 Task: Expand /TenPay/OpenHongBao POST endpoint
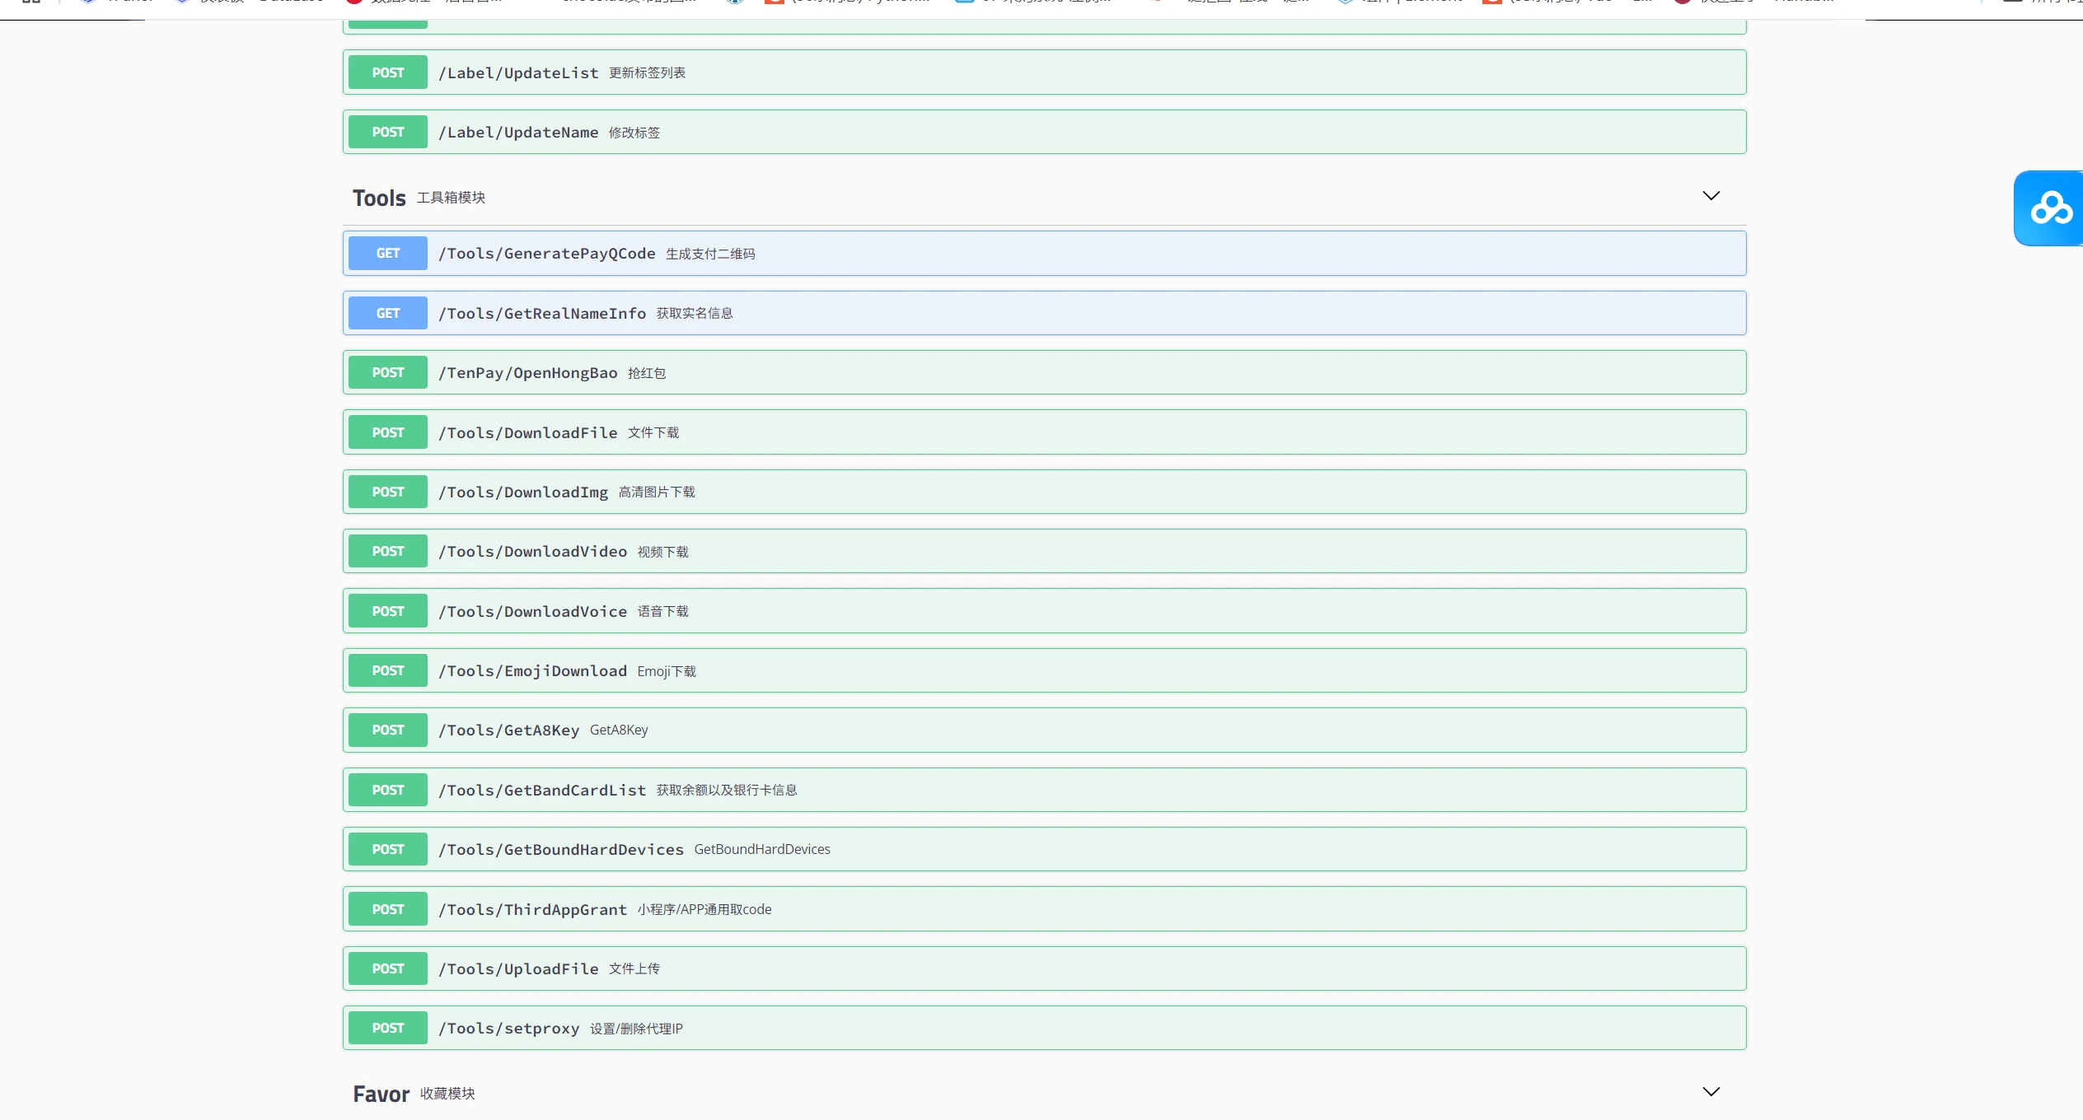coord(527,373)
